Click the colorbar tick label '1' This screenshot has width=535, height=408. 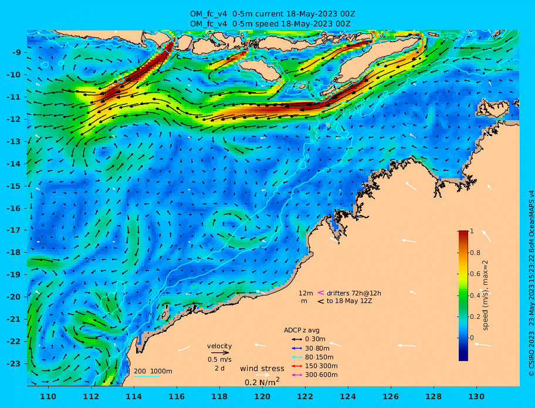click(x=472, y=231)
